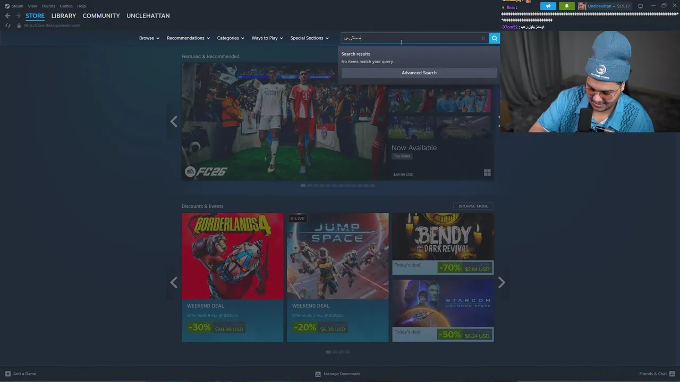Click the UncleHattan avatar picture
This screenshot has width=680, height=382.
click(582, 6)
